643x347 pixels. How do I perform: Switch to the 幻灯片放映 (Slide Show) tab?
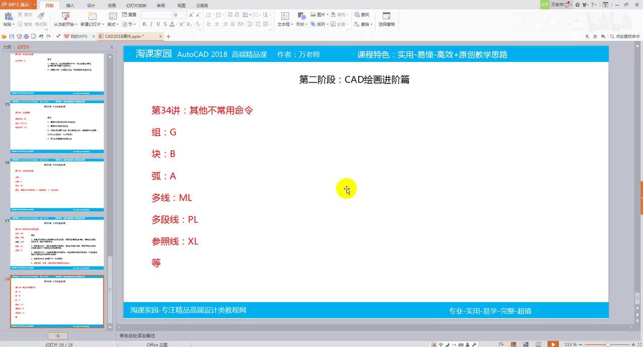tap(136, 5)
